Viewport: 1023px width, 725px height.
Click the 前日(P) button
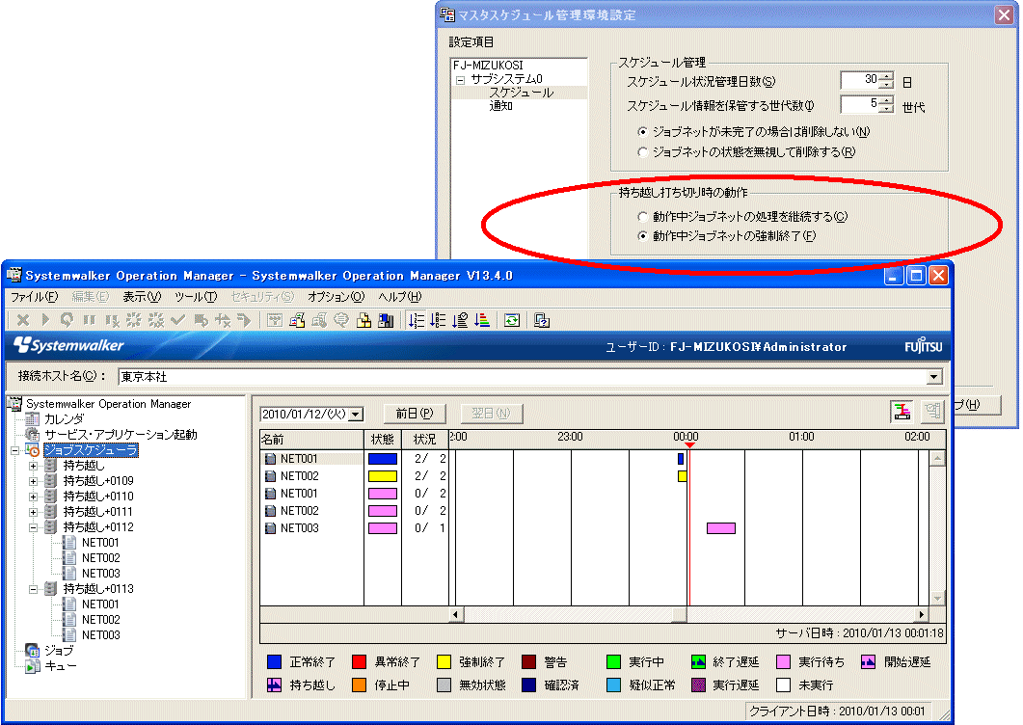tap(415, 413)
